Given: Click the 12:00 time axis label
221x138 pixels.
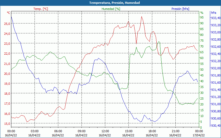Looking at the screenshot, I should (x=105, y=131).
